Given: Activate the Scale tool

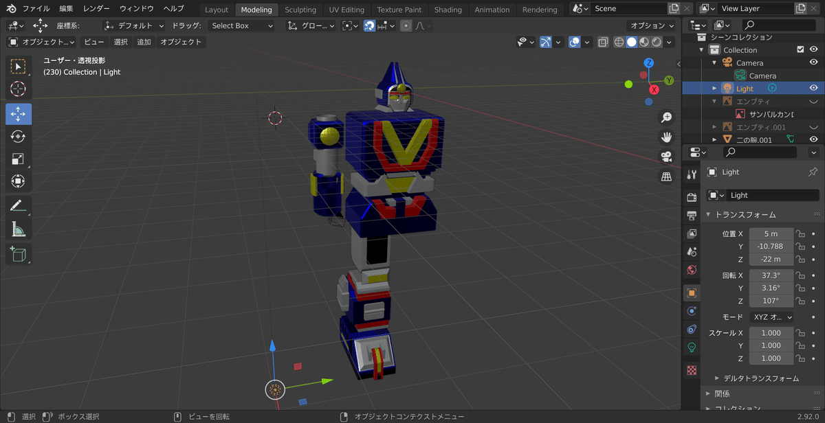Looking at the screenshot, I should [19, 159].
